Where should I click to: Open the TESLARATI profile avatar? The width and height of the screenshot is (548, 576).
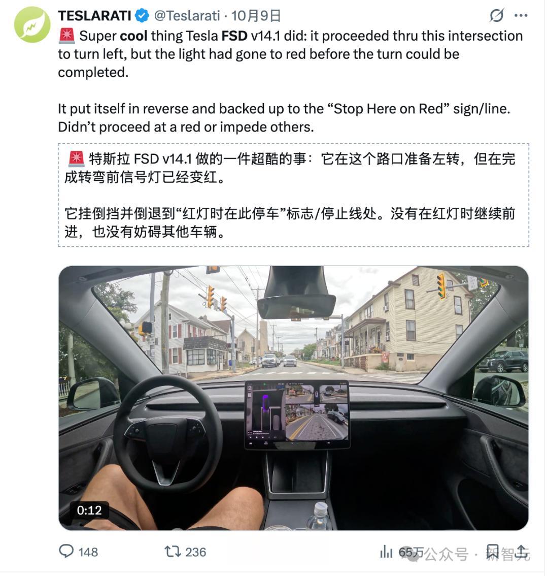[32, 24]
